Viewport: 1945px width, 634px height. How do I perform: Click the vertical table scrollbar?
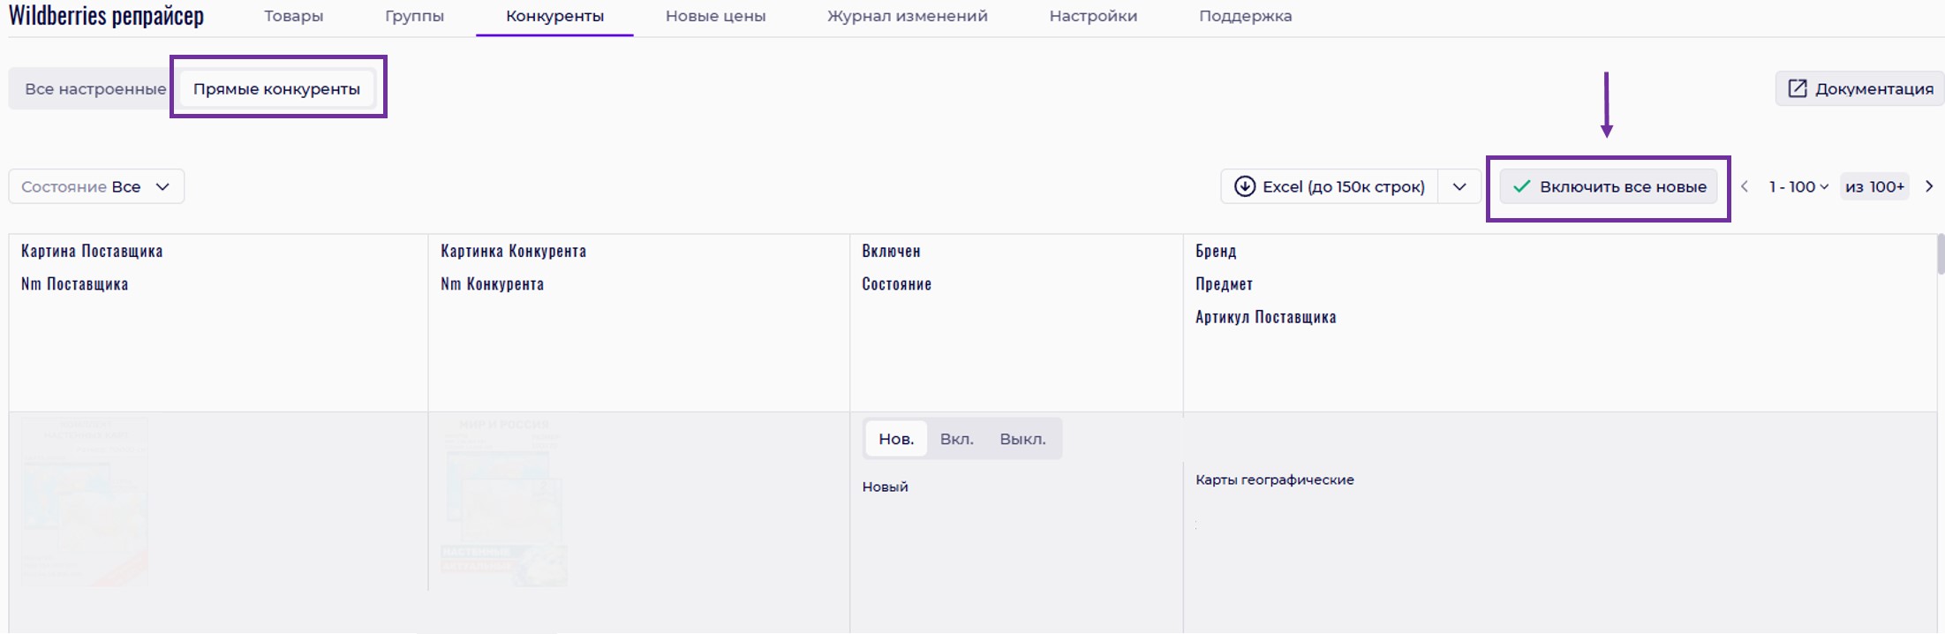pyautogui.click(x=1940, y=254)
